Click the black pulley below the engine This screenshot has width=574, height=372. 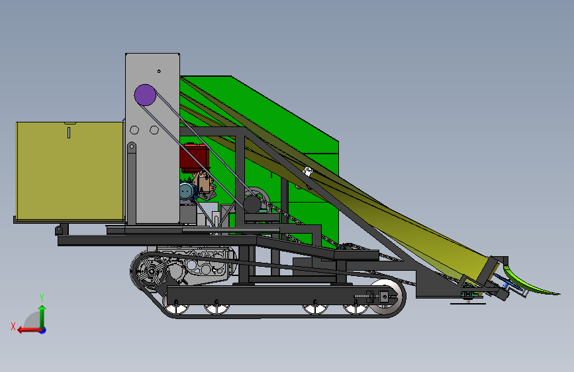[253, 205]
